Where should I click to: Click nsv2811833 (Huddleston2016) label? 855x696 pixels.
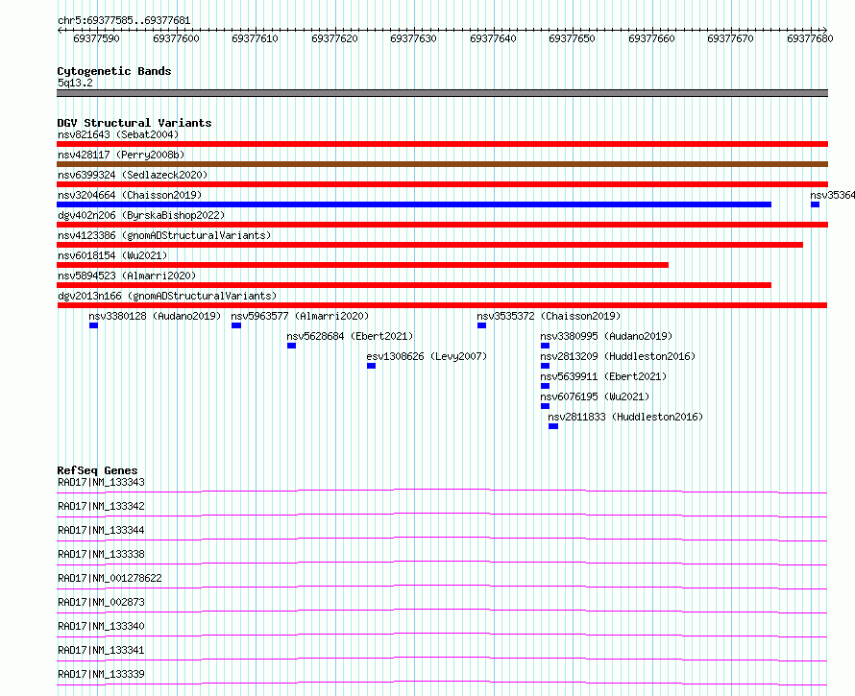625,417
